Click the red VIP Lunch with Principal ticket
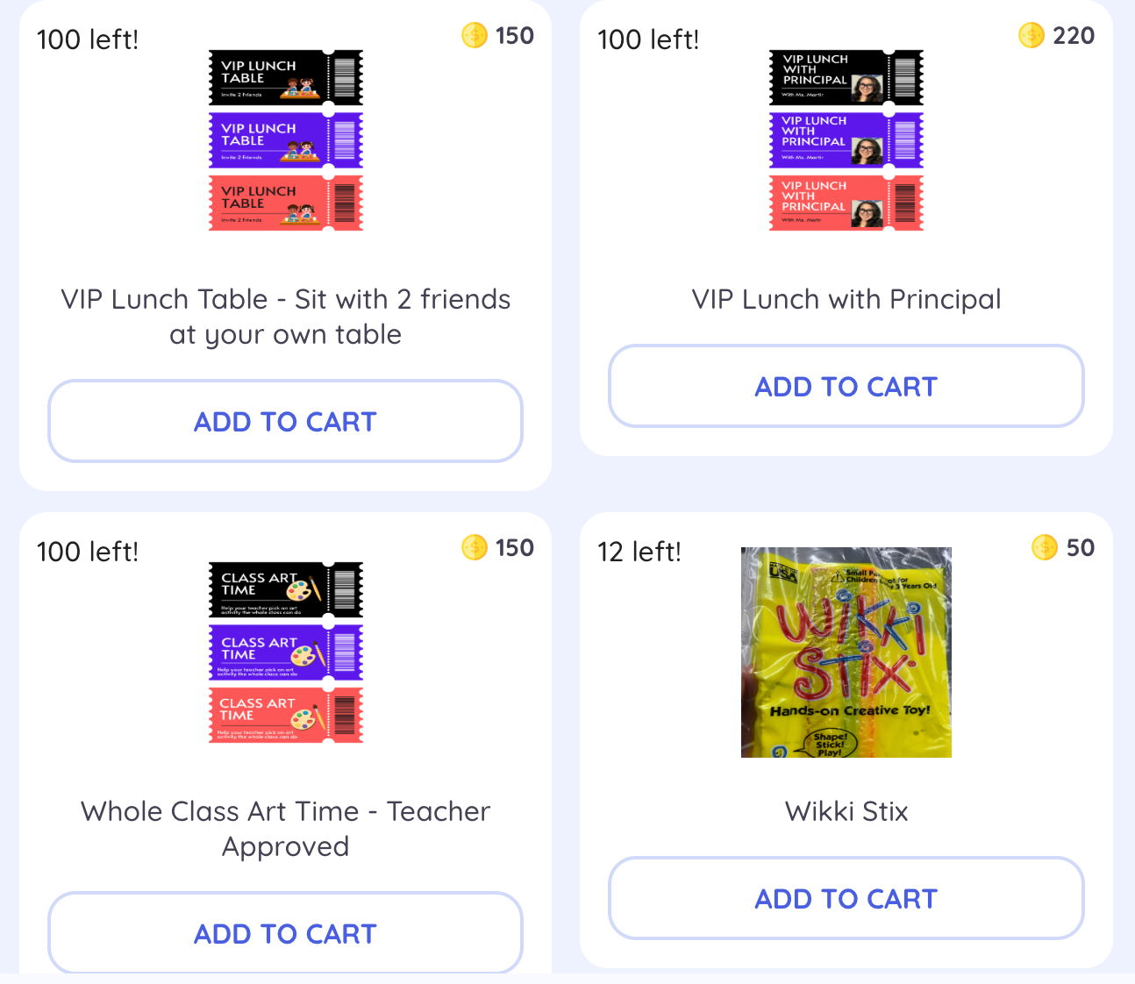Viewport: 1135px width, 984px height. point(846,203)
